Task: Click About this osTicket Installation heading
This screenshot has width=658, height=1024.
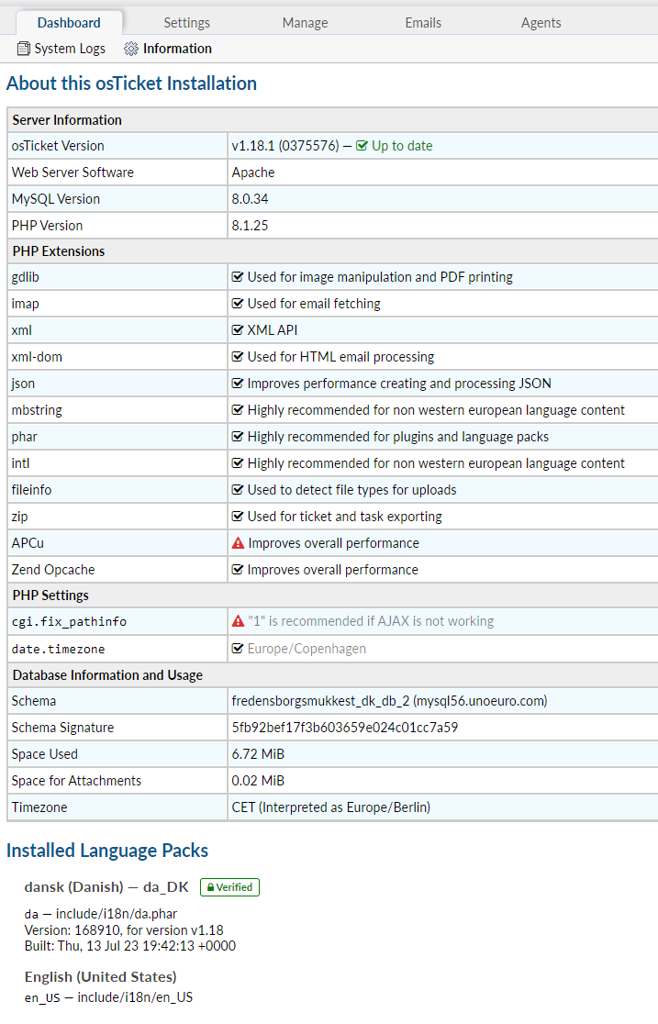Action: point(131,83)
